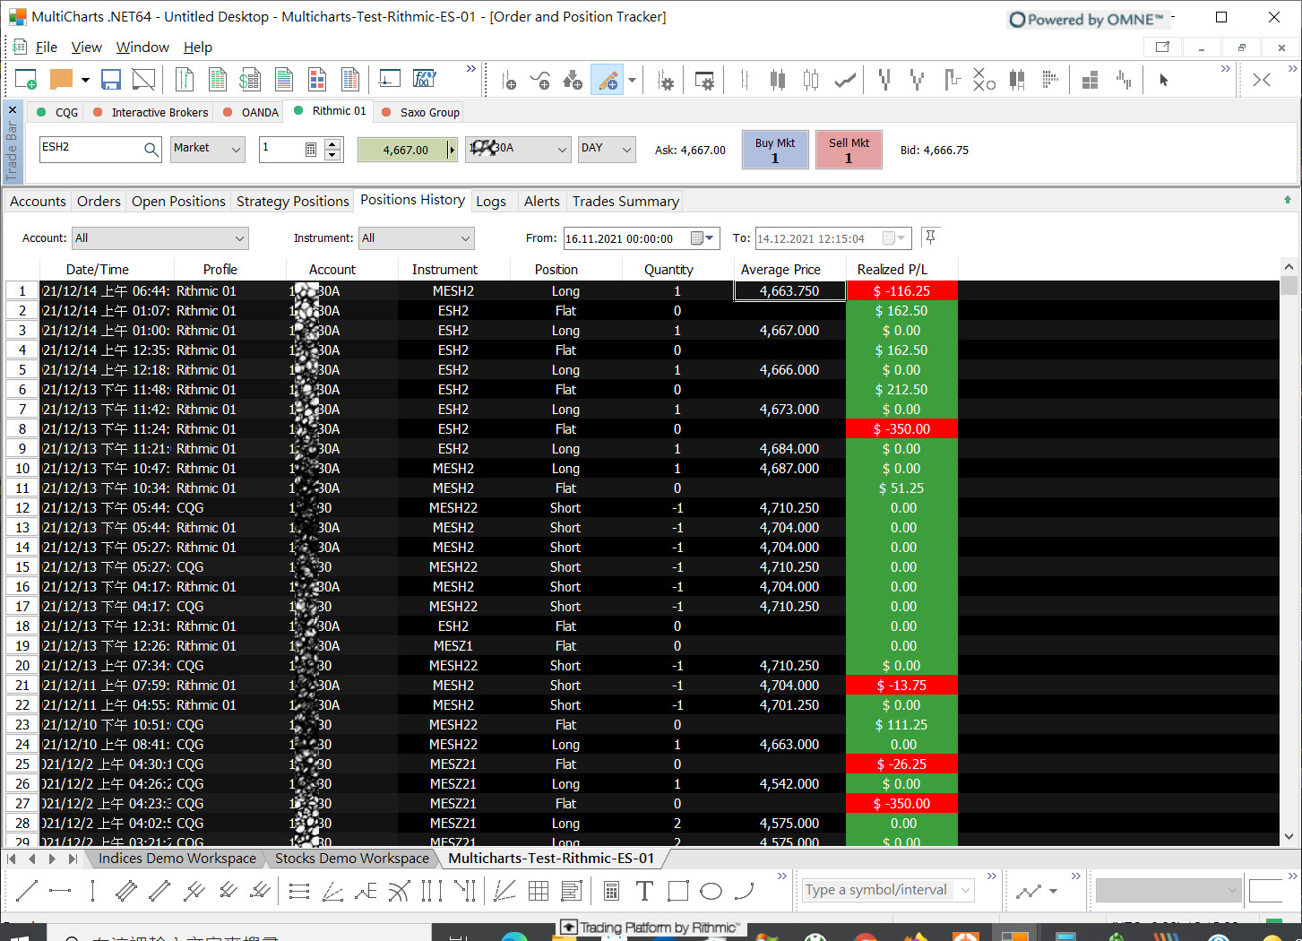Select the Ellipse drawing tool
Image resolution: width=1302 pixels, height=941 pixels.
tap(711, 891)
